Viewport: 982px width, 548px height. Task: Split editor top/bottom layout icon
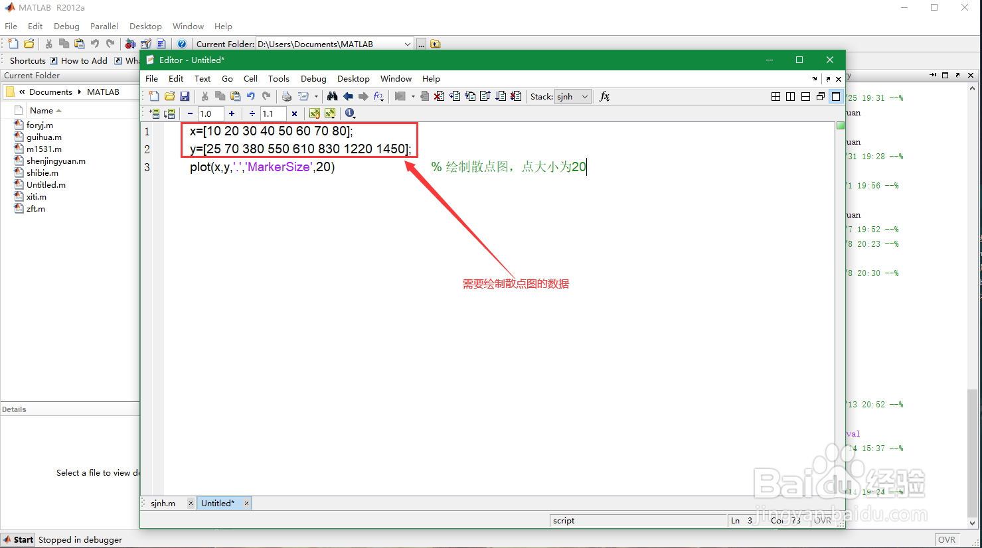[805, 96]
